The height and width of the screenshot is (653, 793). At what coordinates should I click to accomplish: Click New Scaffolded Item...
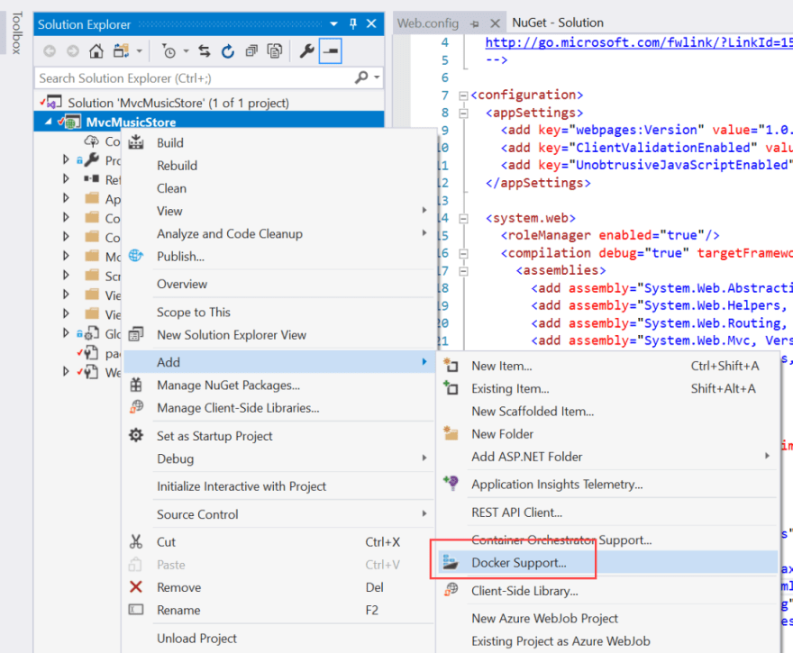tap(608, 412)
